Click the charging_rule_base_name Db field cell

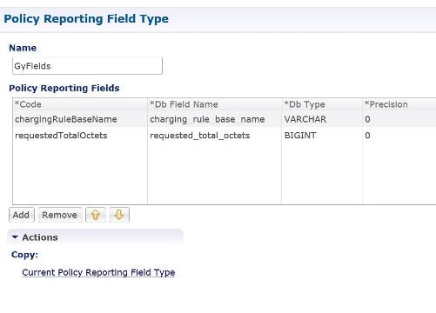pyautogui.click(x=214, y=119)
